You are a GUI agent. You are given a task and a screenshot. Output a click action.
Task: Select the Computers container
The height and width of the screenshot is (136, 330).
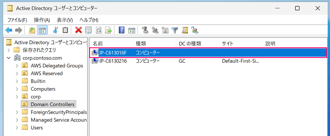[x=43, y=89]
